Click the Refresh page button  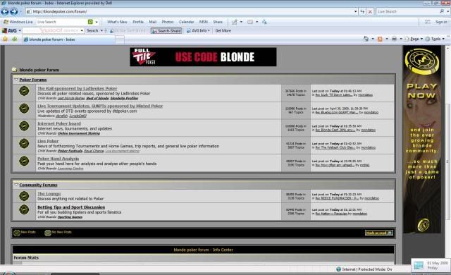(x=362, y=11)
